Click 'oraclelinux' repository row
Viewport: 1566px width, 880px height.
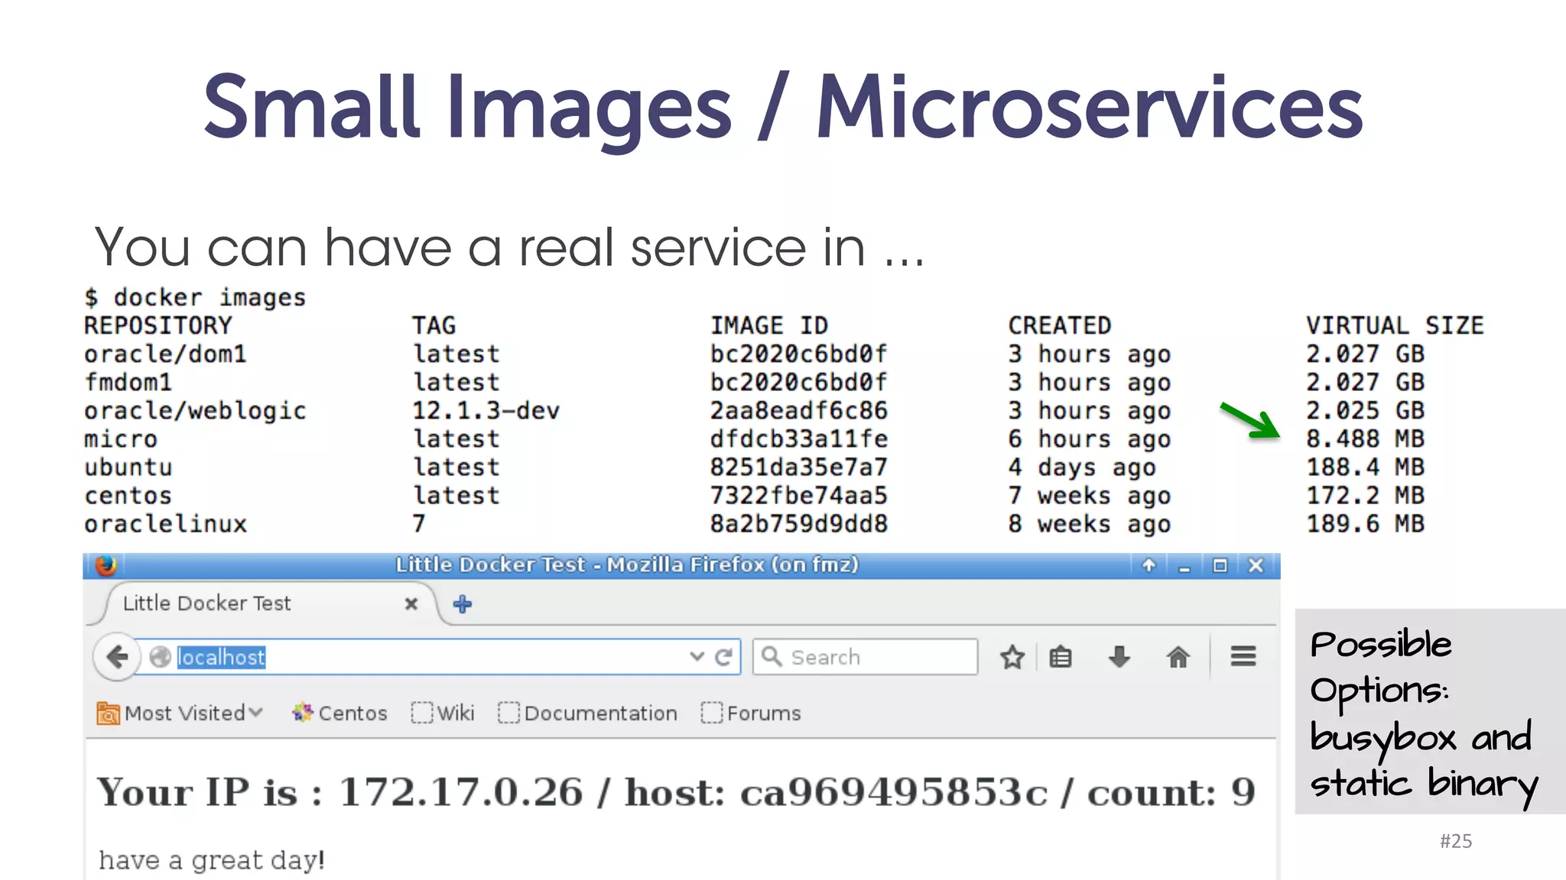point(166,524)
